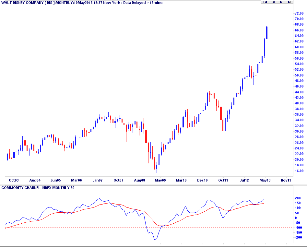This screenshot has height=247, width=307.
Task: Click the 44.00 price scale label
Action: point(299,92)
